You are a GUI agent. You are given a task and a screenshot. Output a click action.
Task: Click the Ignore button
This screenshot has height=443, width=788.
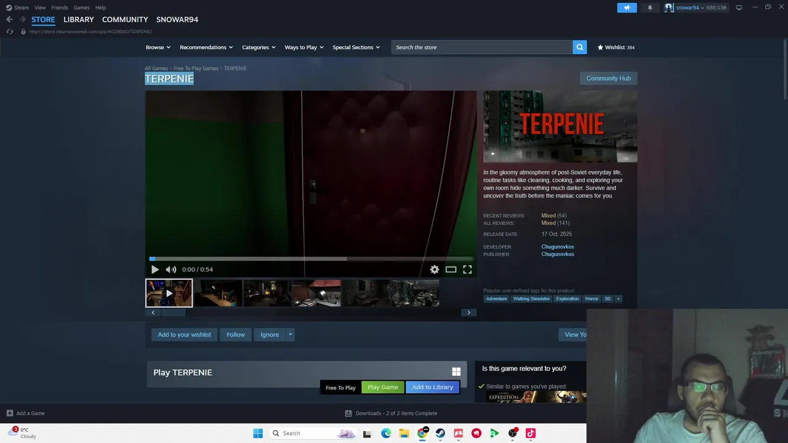point(270,335)
